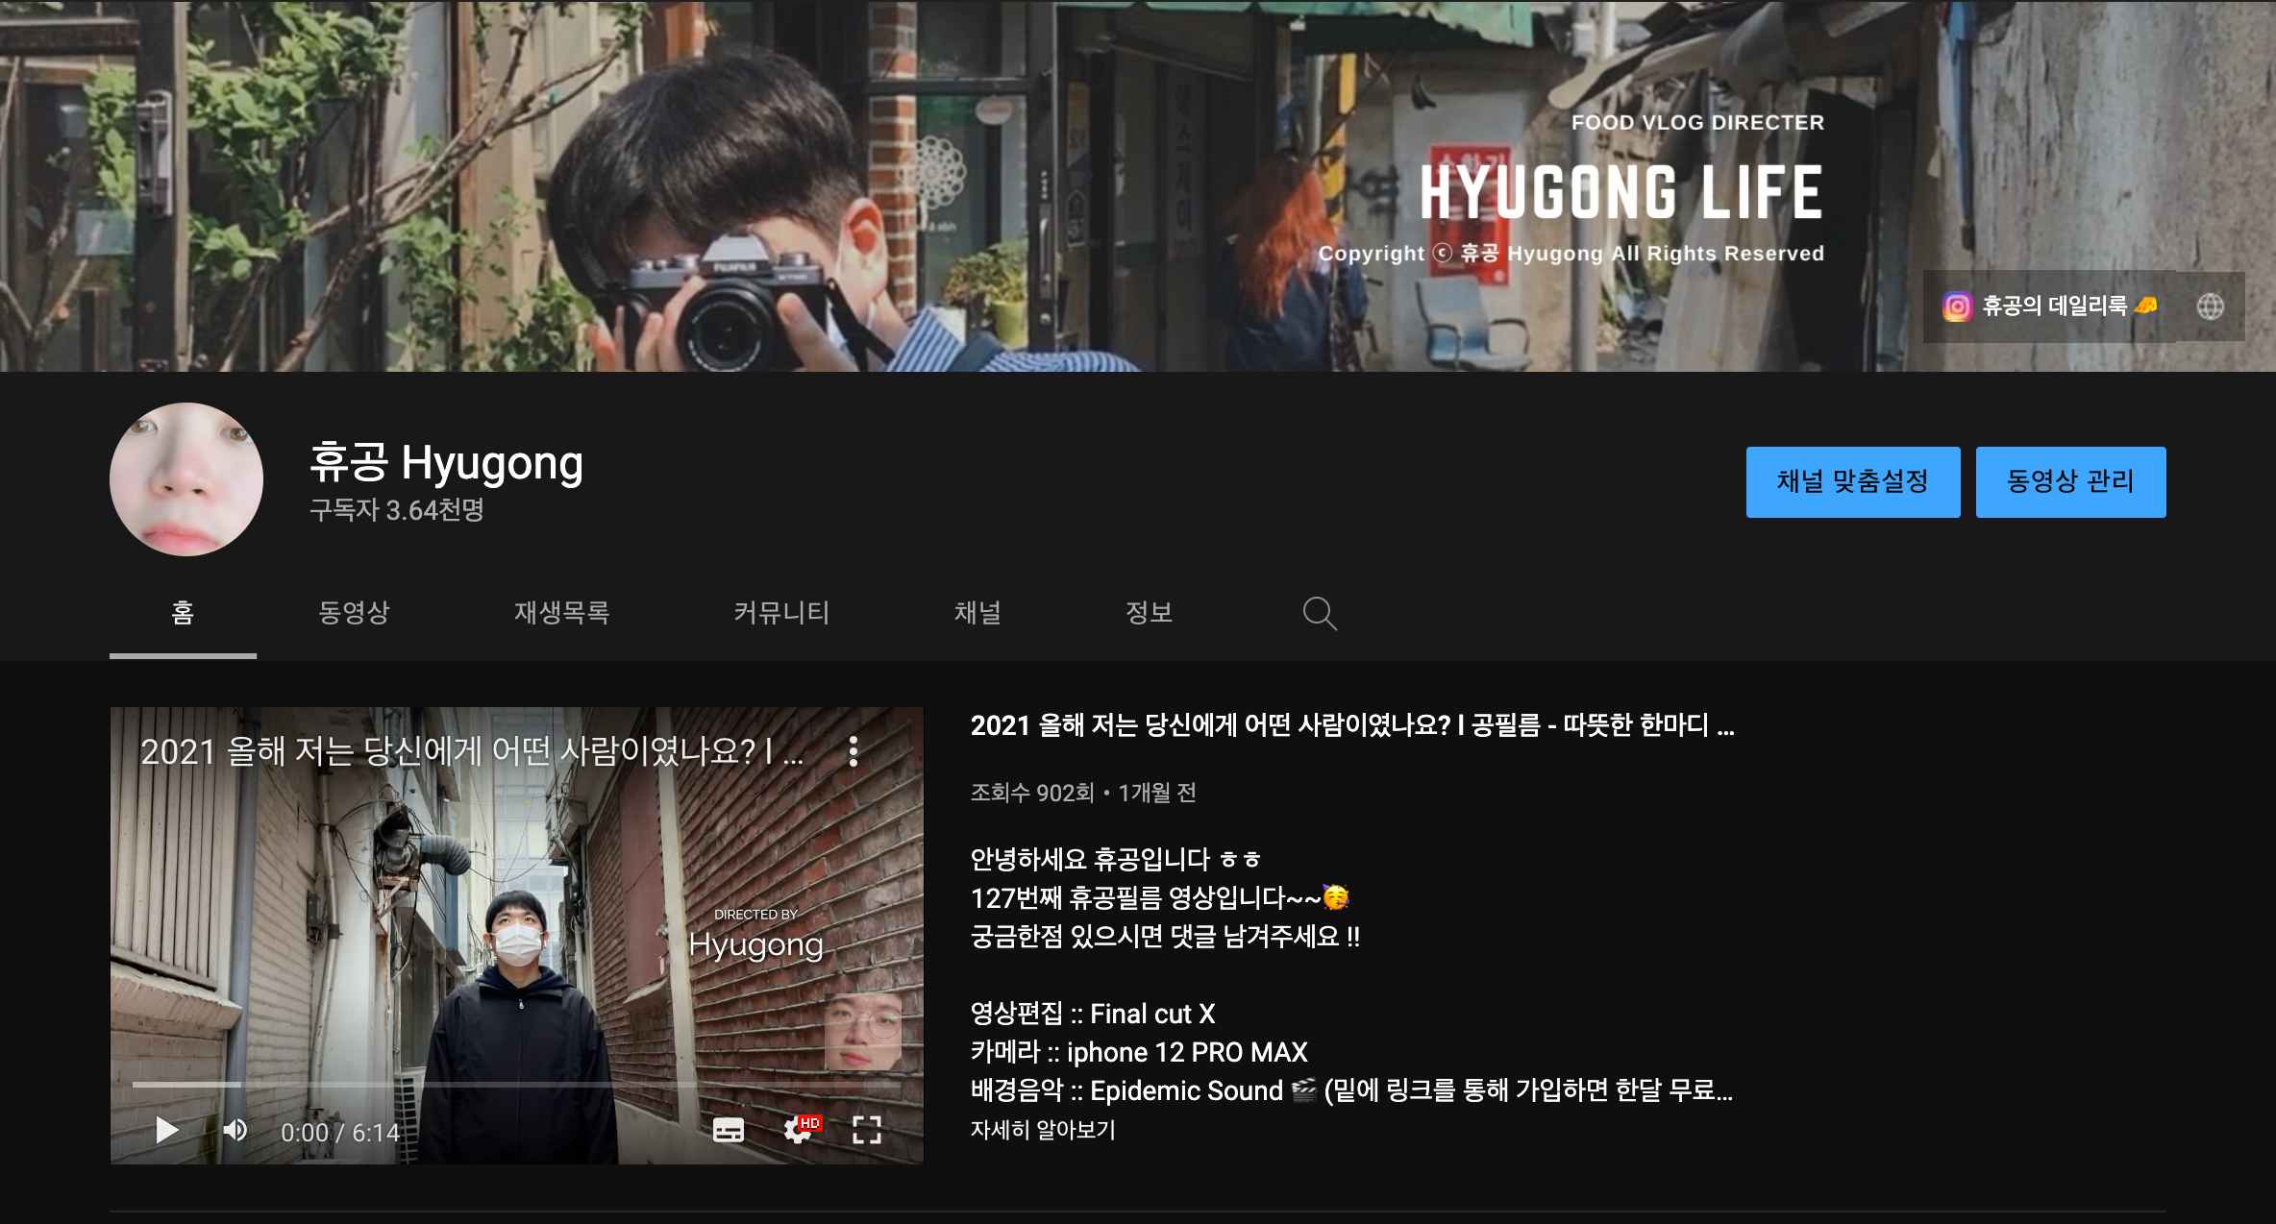Open the 정보 tab
Screen dimensions: 2276x1224
point(1149,612)
